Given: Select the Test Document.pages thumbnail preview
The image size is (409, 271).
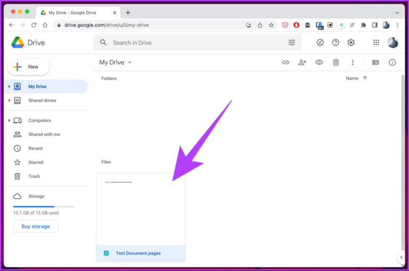Looking at the screenshot, I should 141,209.
